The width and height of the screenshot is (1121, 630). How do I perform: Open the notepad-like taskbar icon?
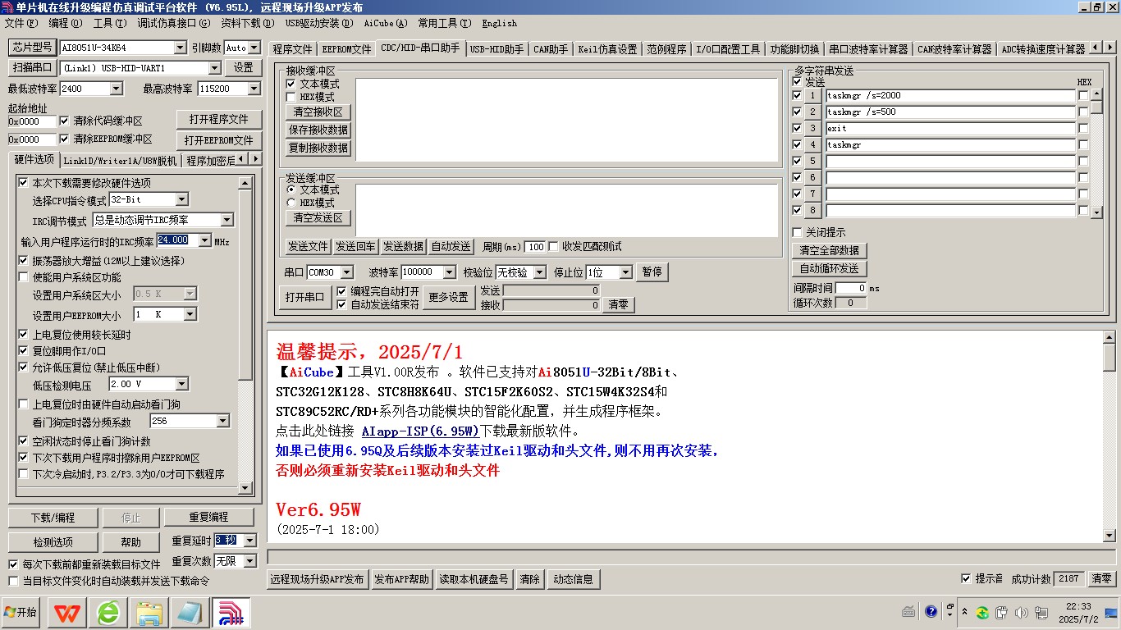[190, 613]
